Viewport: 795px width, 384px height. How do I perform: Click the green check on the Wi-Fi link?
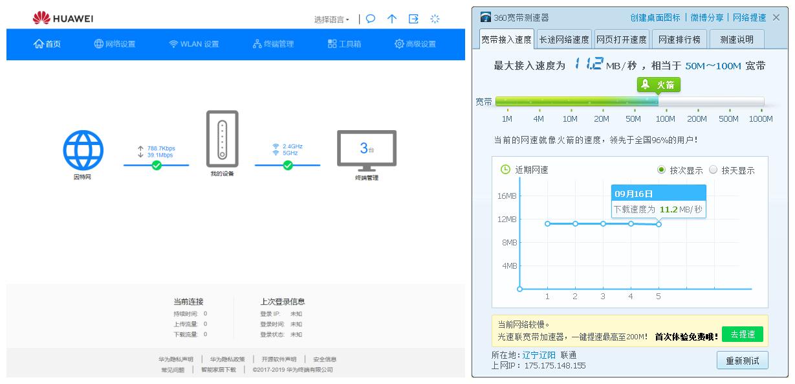(288, 165)
